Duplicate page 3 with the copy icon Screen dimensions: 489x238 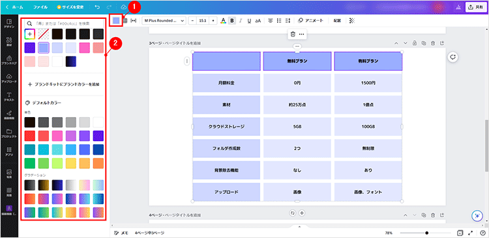tap(424, 43)
